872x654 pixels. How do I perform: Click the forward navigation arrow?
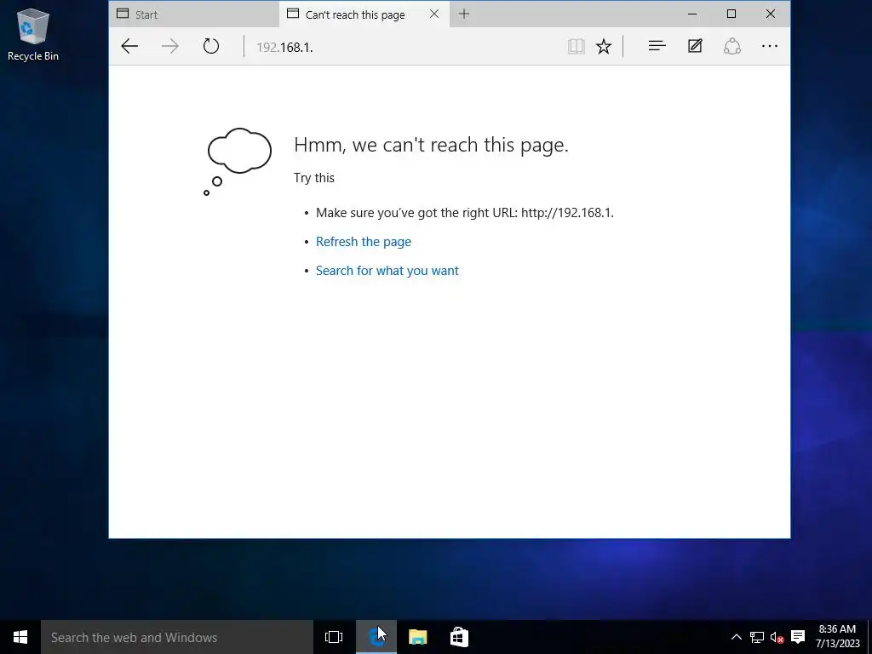point(170,46)
